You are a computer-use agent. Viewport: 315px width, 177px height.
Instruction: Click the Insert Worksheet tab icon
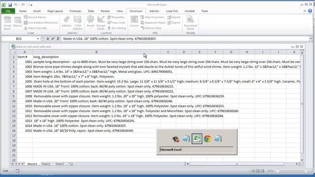(x=71, y=164)
